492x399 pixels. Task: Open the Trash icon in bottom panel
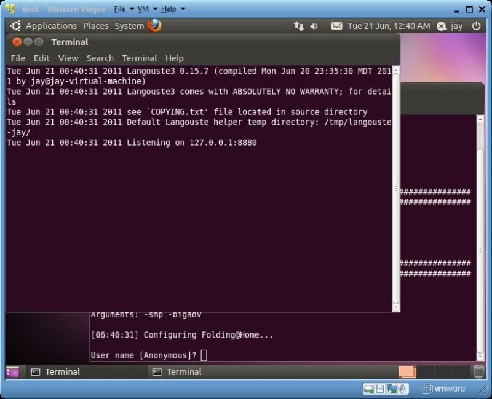(478, 372)
